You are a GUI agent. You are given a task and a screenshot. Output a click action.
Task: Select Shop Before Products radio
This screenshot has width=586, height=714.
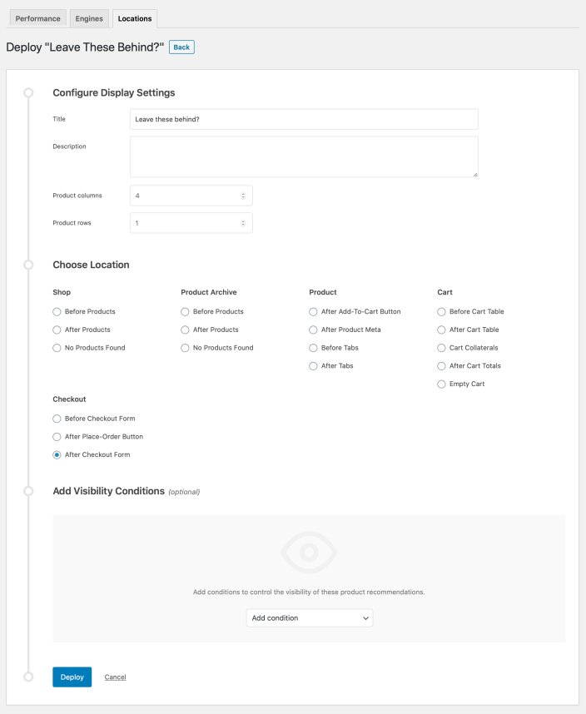[57, 312]
